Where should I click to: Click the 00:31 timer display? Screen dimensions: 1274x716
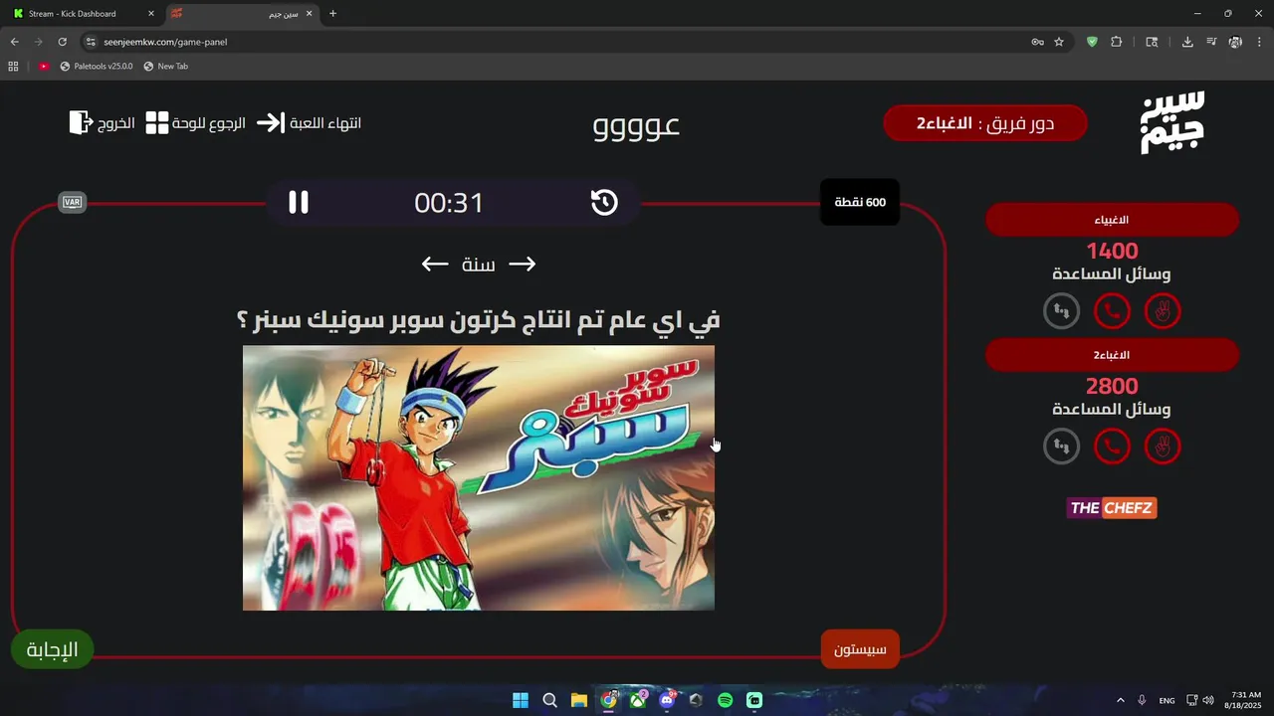(449, 203)
